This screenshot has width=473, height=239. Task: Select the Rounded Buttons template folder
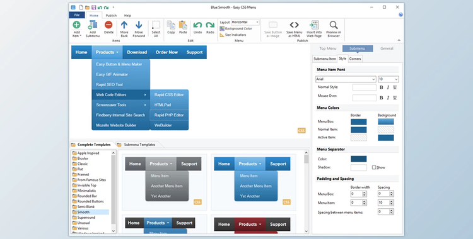88,201
